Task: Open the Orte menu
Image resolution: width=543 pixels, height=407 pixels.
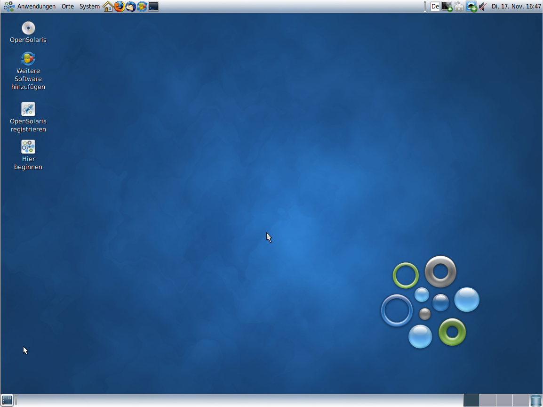Action: [68, 7]
